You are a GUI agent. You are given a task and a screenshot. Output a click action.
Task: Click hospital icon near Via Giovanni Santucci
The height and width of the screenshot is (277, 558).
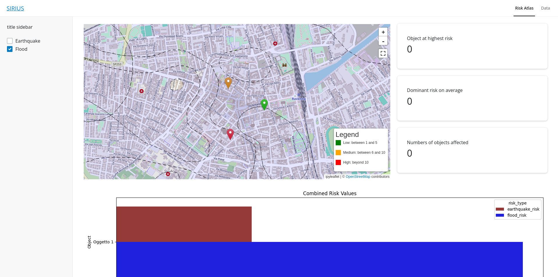(x=142, y=91)
